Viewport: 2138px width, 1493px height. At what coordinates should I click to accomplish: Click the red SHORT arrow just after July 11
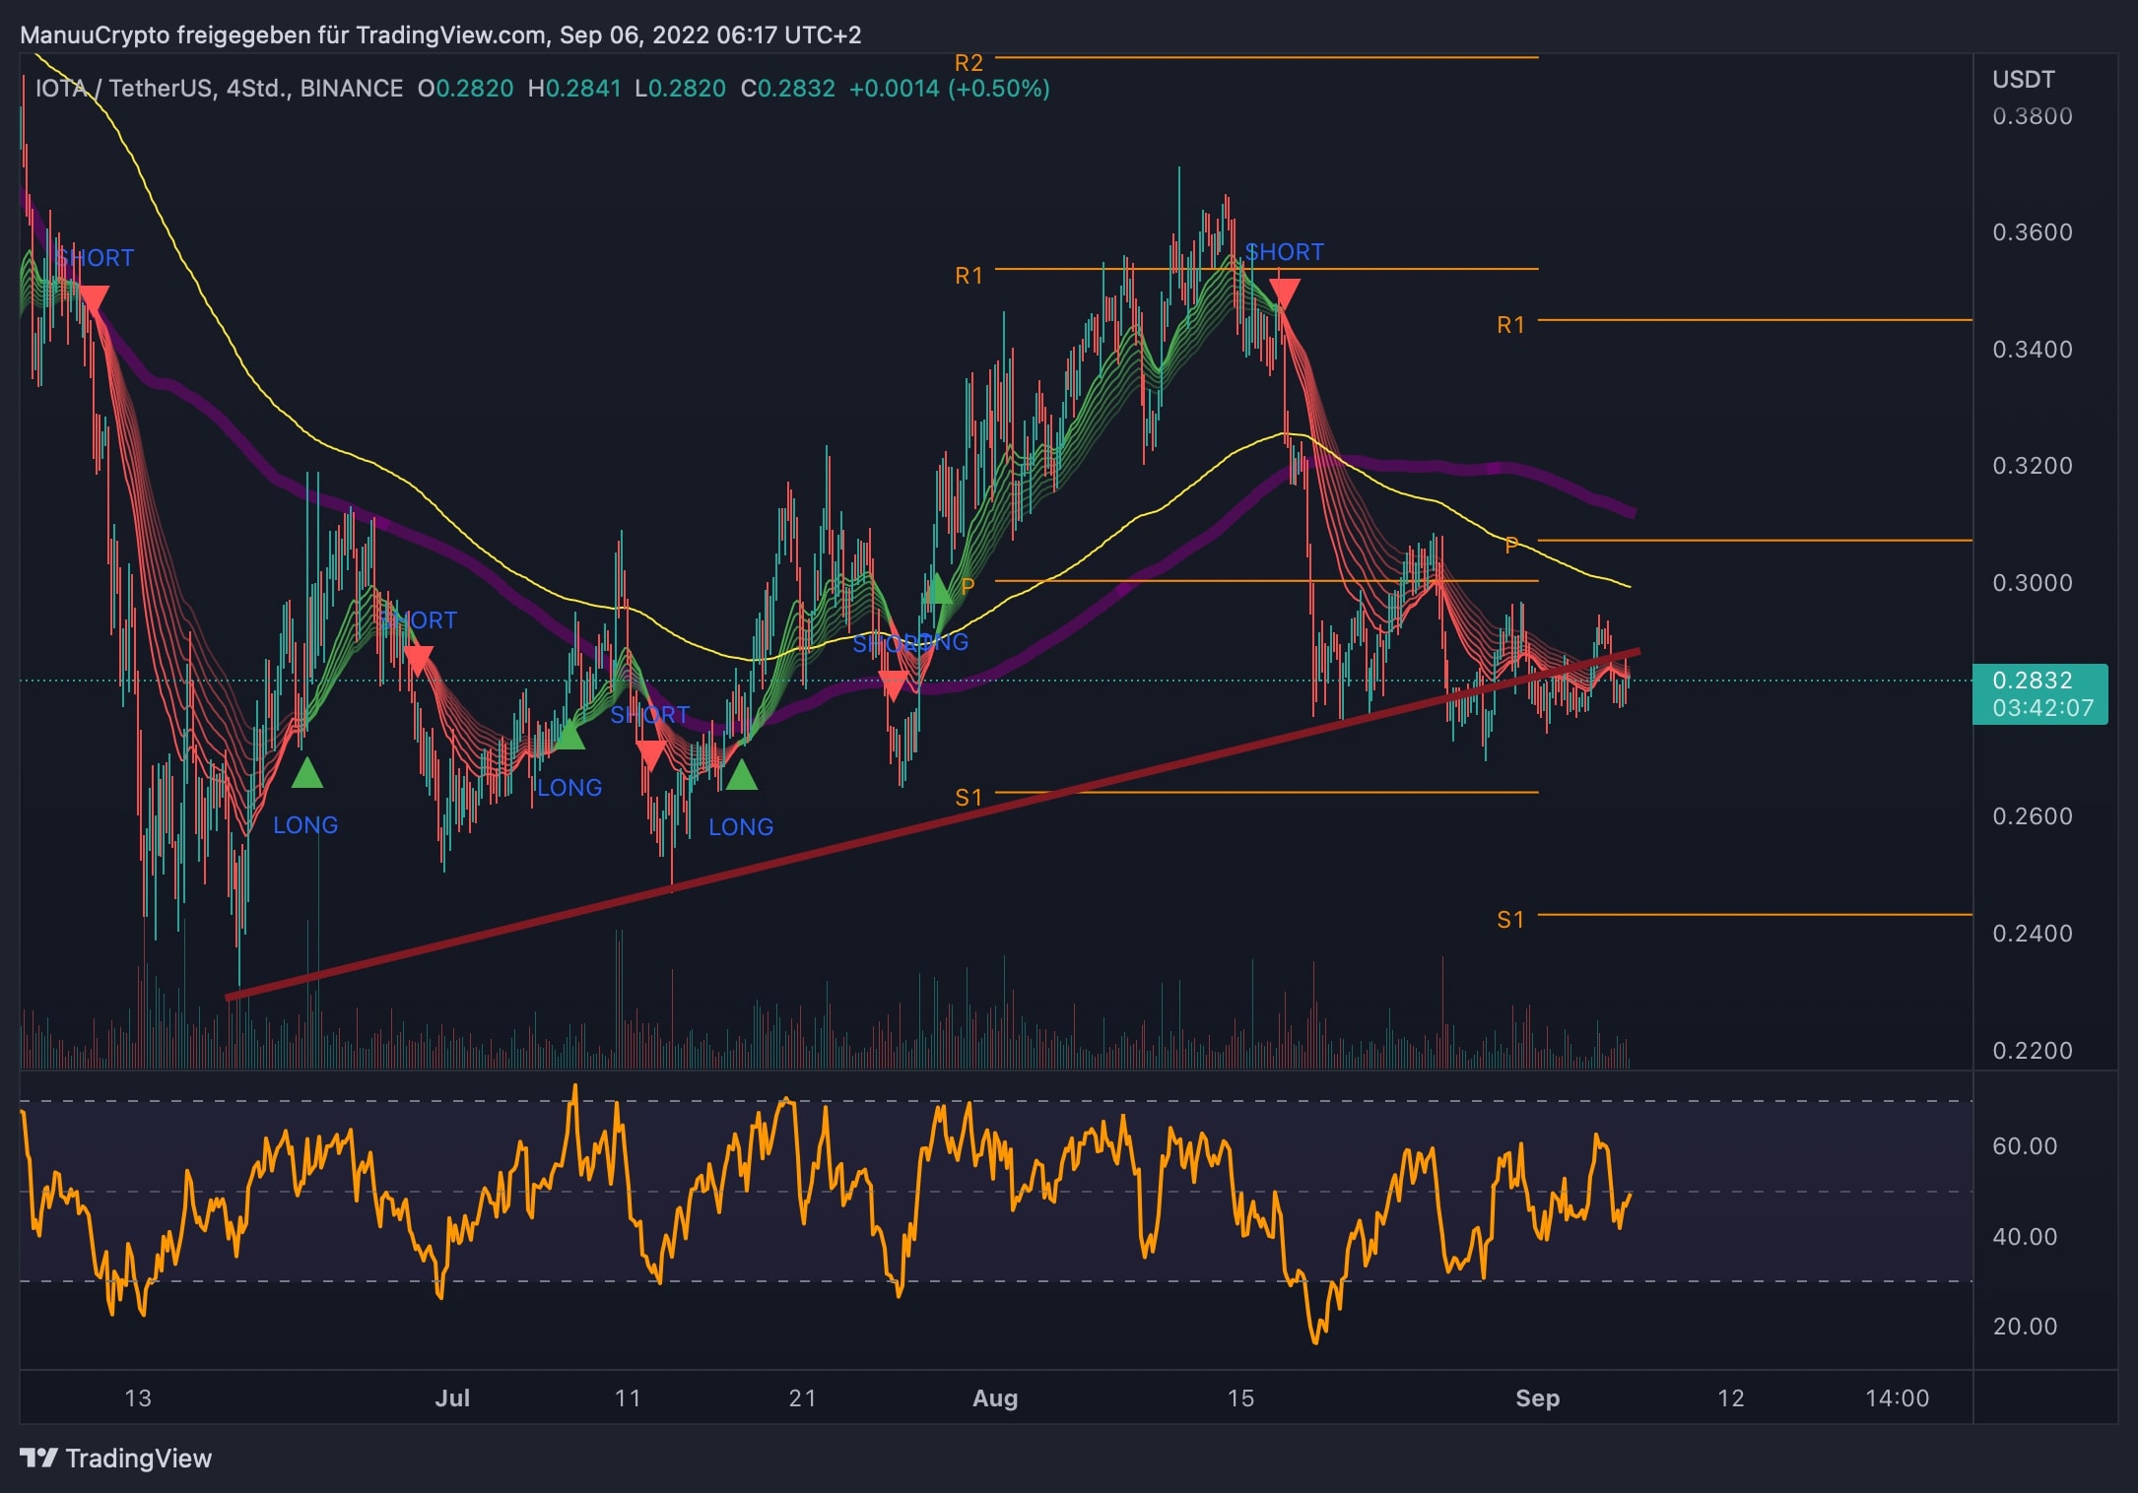(x=650, y=756)
